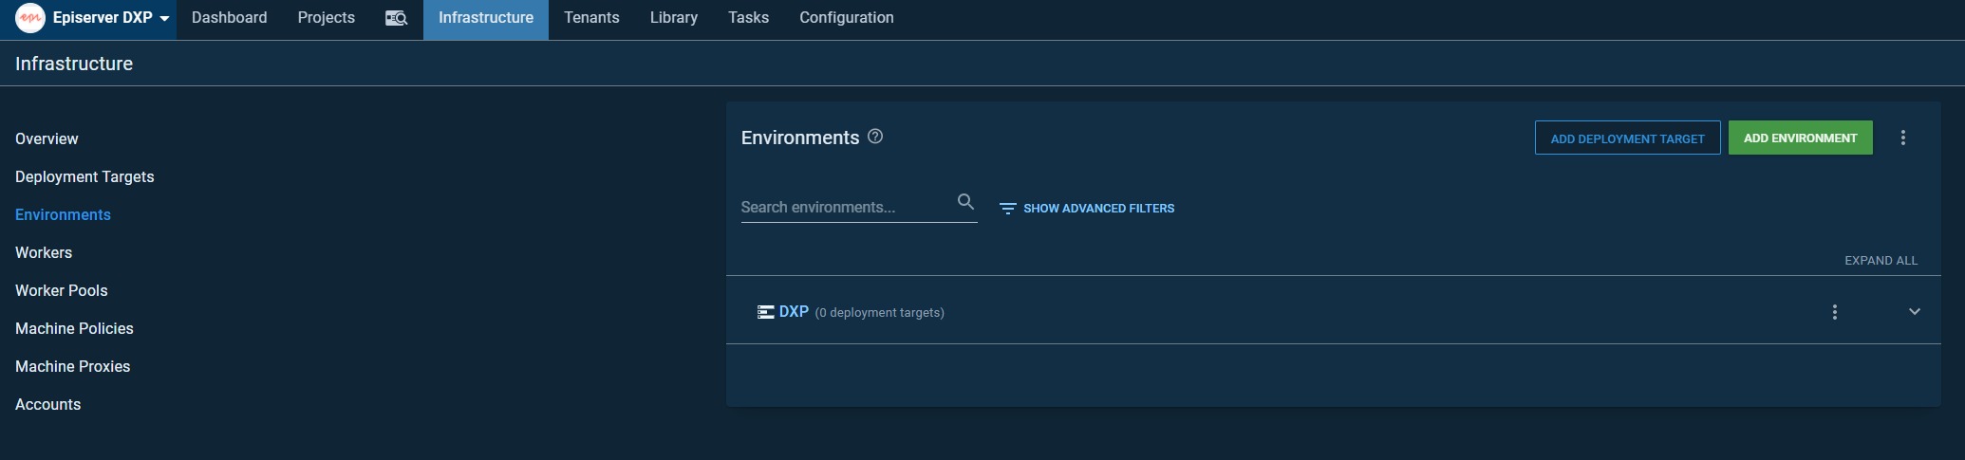Expand all environments
The width and height of the screenshot is (1965, 460).
pyautogui.click(x=1880, y=261)
